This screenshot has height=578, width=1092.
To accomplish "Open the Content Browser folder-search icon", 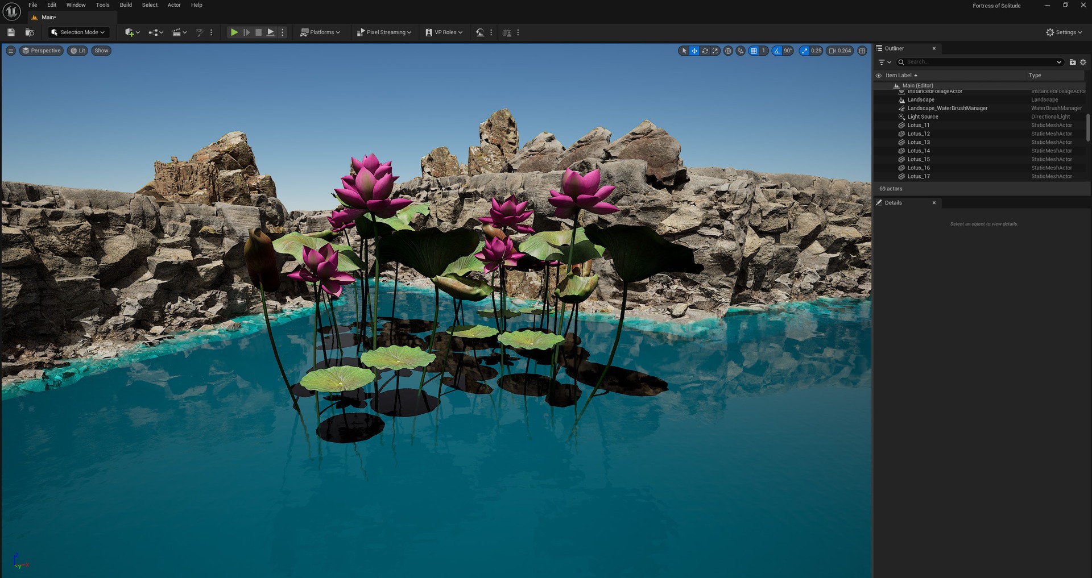I will click(x=30, y=32).
